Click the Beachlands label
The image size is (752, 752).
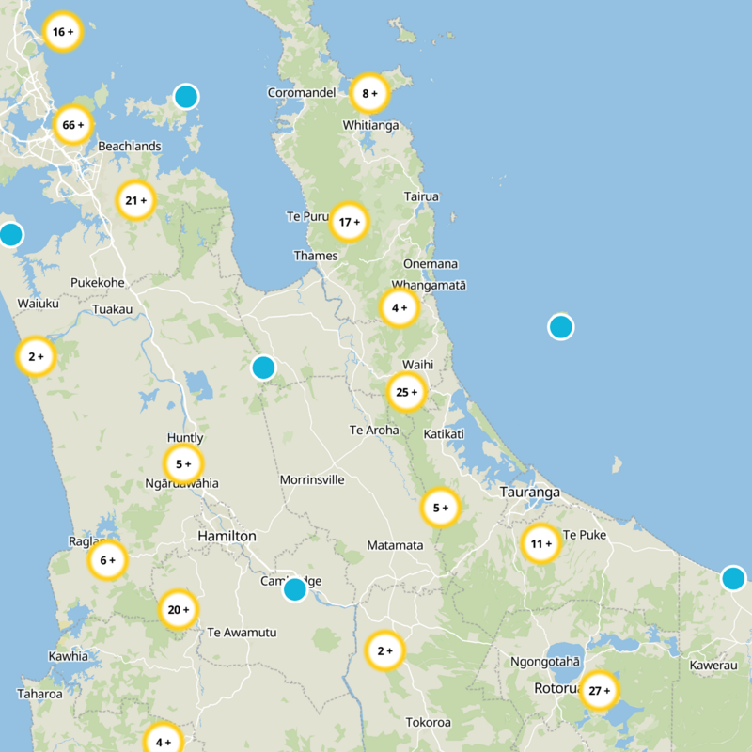130,147
